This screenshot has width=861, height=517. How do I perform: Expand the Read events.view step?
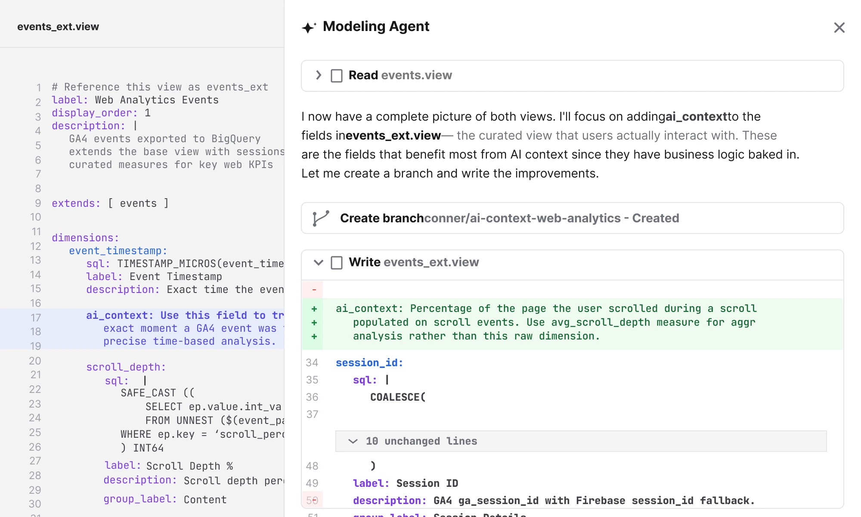coord(319,75)
